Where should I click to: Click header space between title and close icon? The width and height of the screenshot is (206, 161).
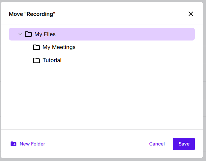121,14
